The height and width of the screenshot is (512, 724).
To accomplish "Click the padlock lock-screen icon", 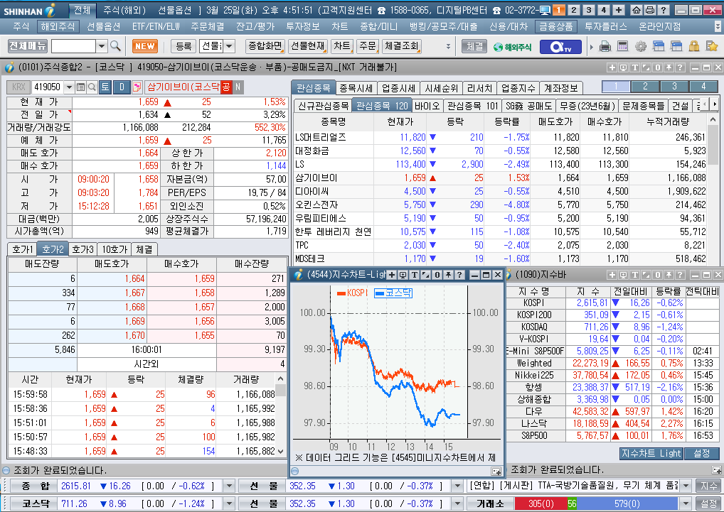I will tap(693, 46).
